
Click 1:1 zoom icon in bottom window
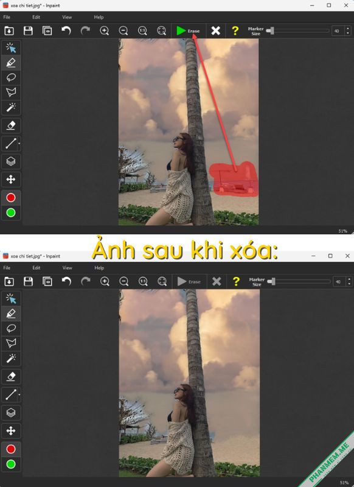pyautogui.click(x=143, y=281)
